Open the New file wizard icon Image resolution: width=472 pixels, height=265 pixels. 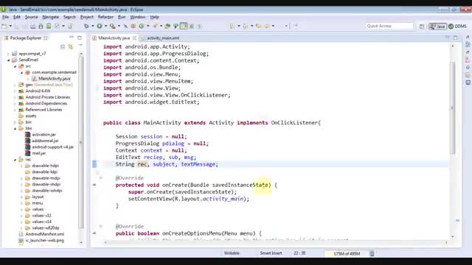coord(4,26)
